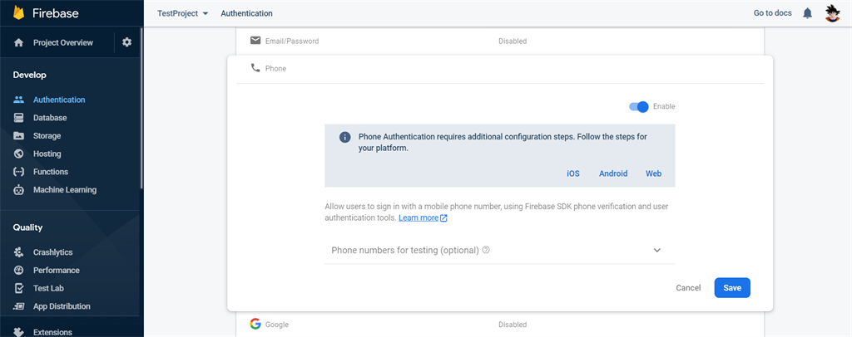
Task: Select Hosting in the sidebar
Action: coord(47,154)
